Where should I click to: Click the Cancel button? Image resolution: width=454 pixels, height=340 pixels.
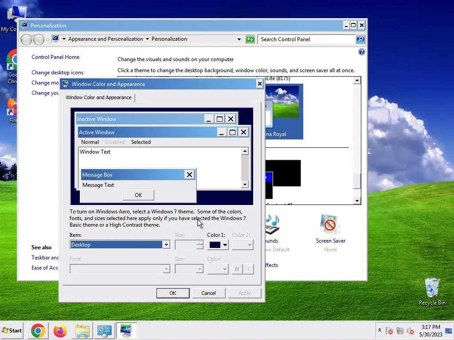208,293
